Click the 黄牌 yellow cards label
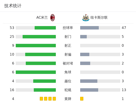This screenshot has width=136, height=104. [68, 99]
